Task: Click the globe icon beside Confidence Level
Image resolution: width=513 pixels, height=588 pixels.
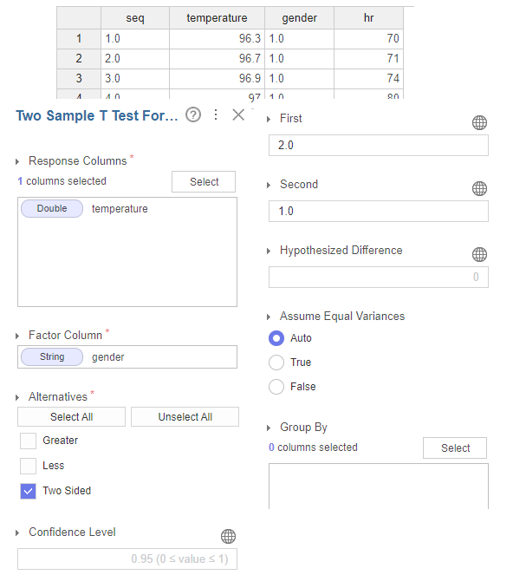Action: click(228, 536)
